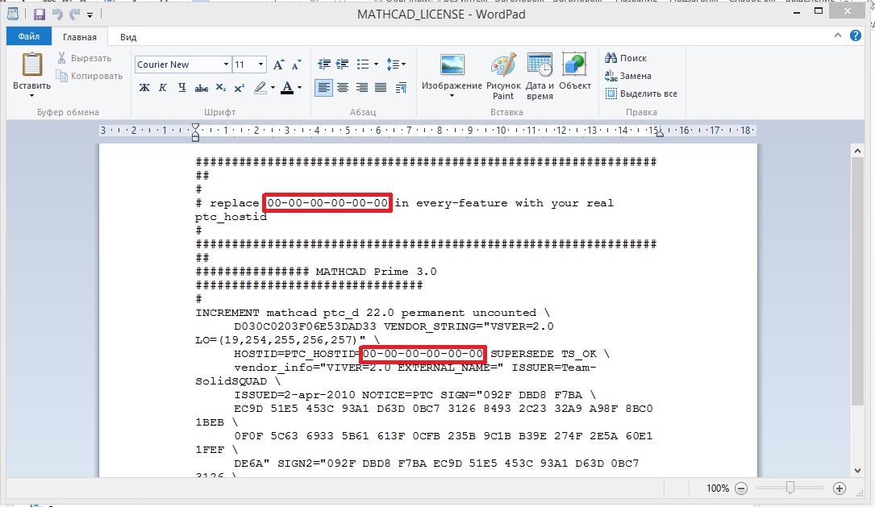The image size is (875, 507).
Task: Toggle subscript X₂ formatting
Action: click(221, 88)
